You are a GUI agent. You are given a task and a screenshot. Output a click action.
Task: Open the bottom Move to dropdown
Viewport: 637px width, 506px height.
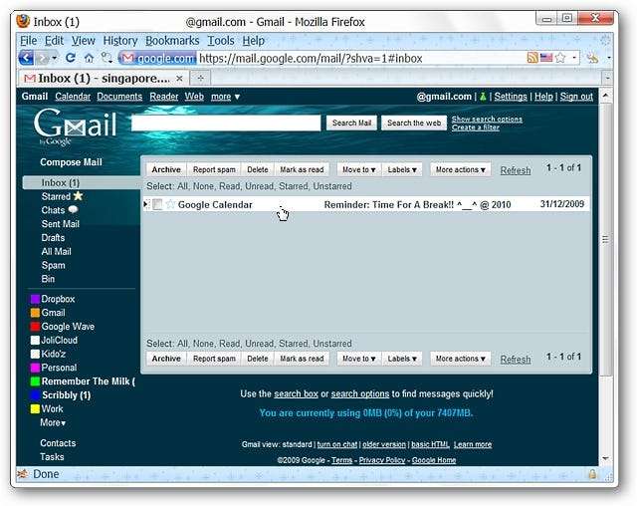click(x=358, y=359)
